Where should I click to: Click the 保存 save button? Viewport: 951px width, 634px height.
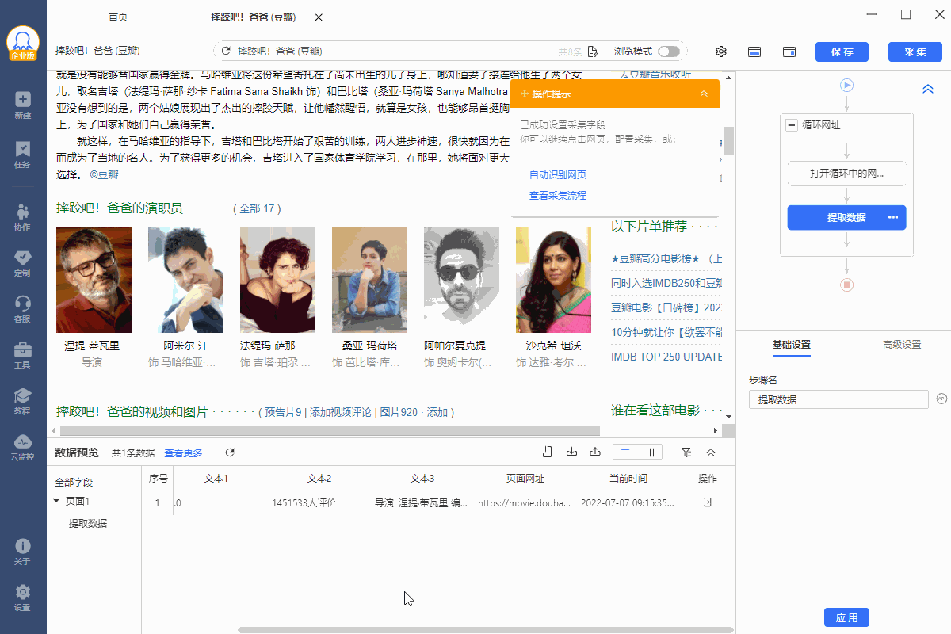(842, 52)
